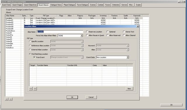Select the Position02 alias row

tap(74, 22)
